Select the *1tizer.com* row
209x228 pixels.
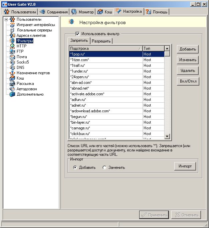tap(117, 60)
